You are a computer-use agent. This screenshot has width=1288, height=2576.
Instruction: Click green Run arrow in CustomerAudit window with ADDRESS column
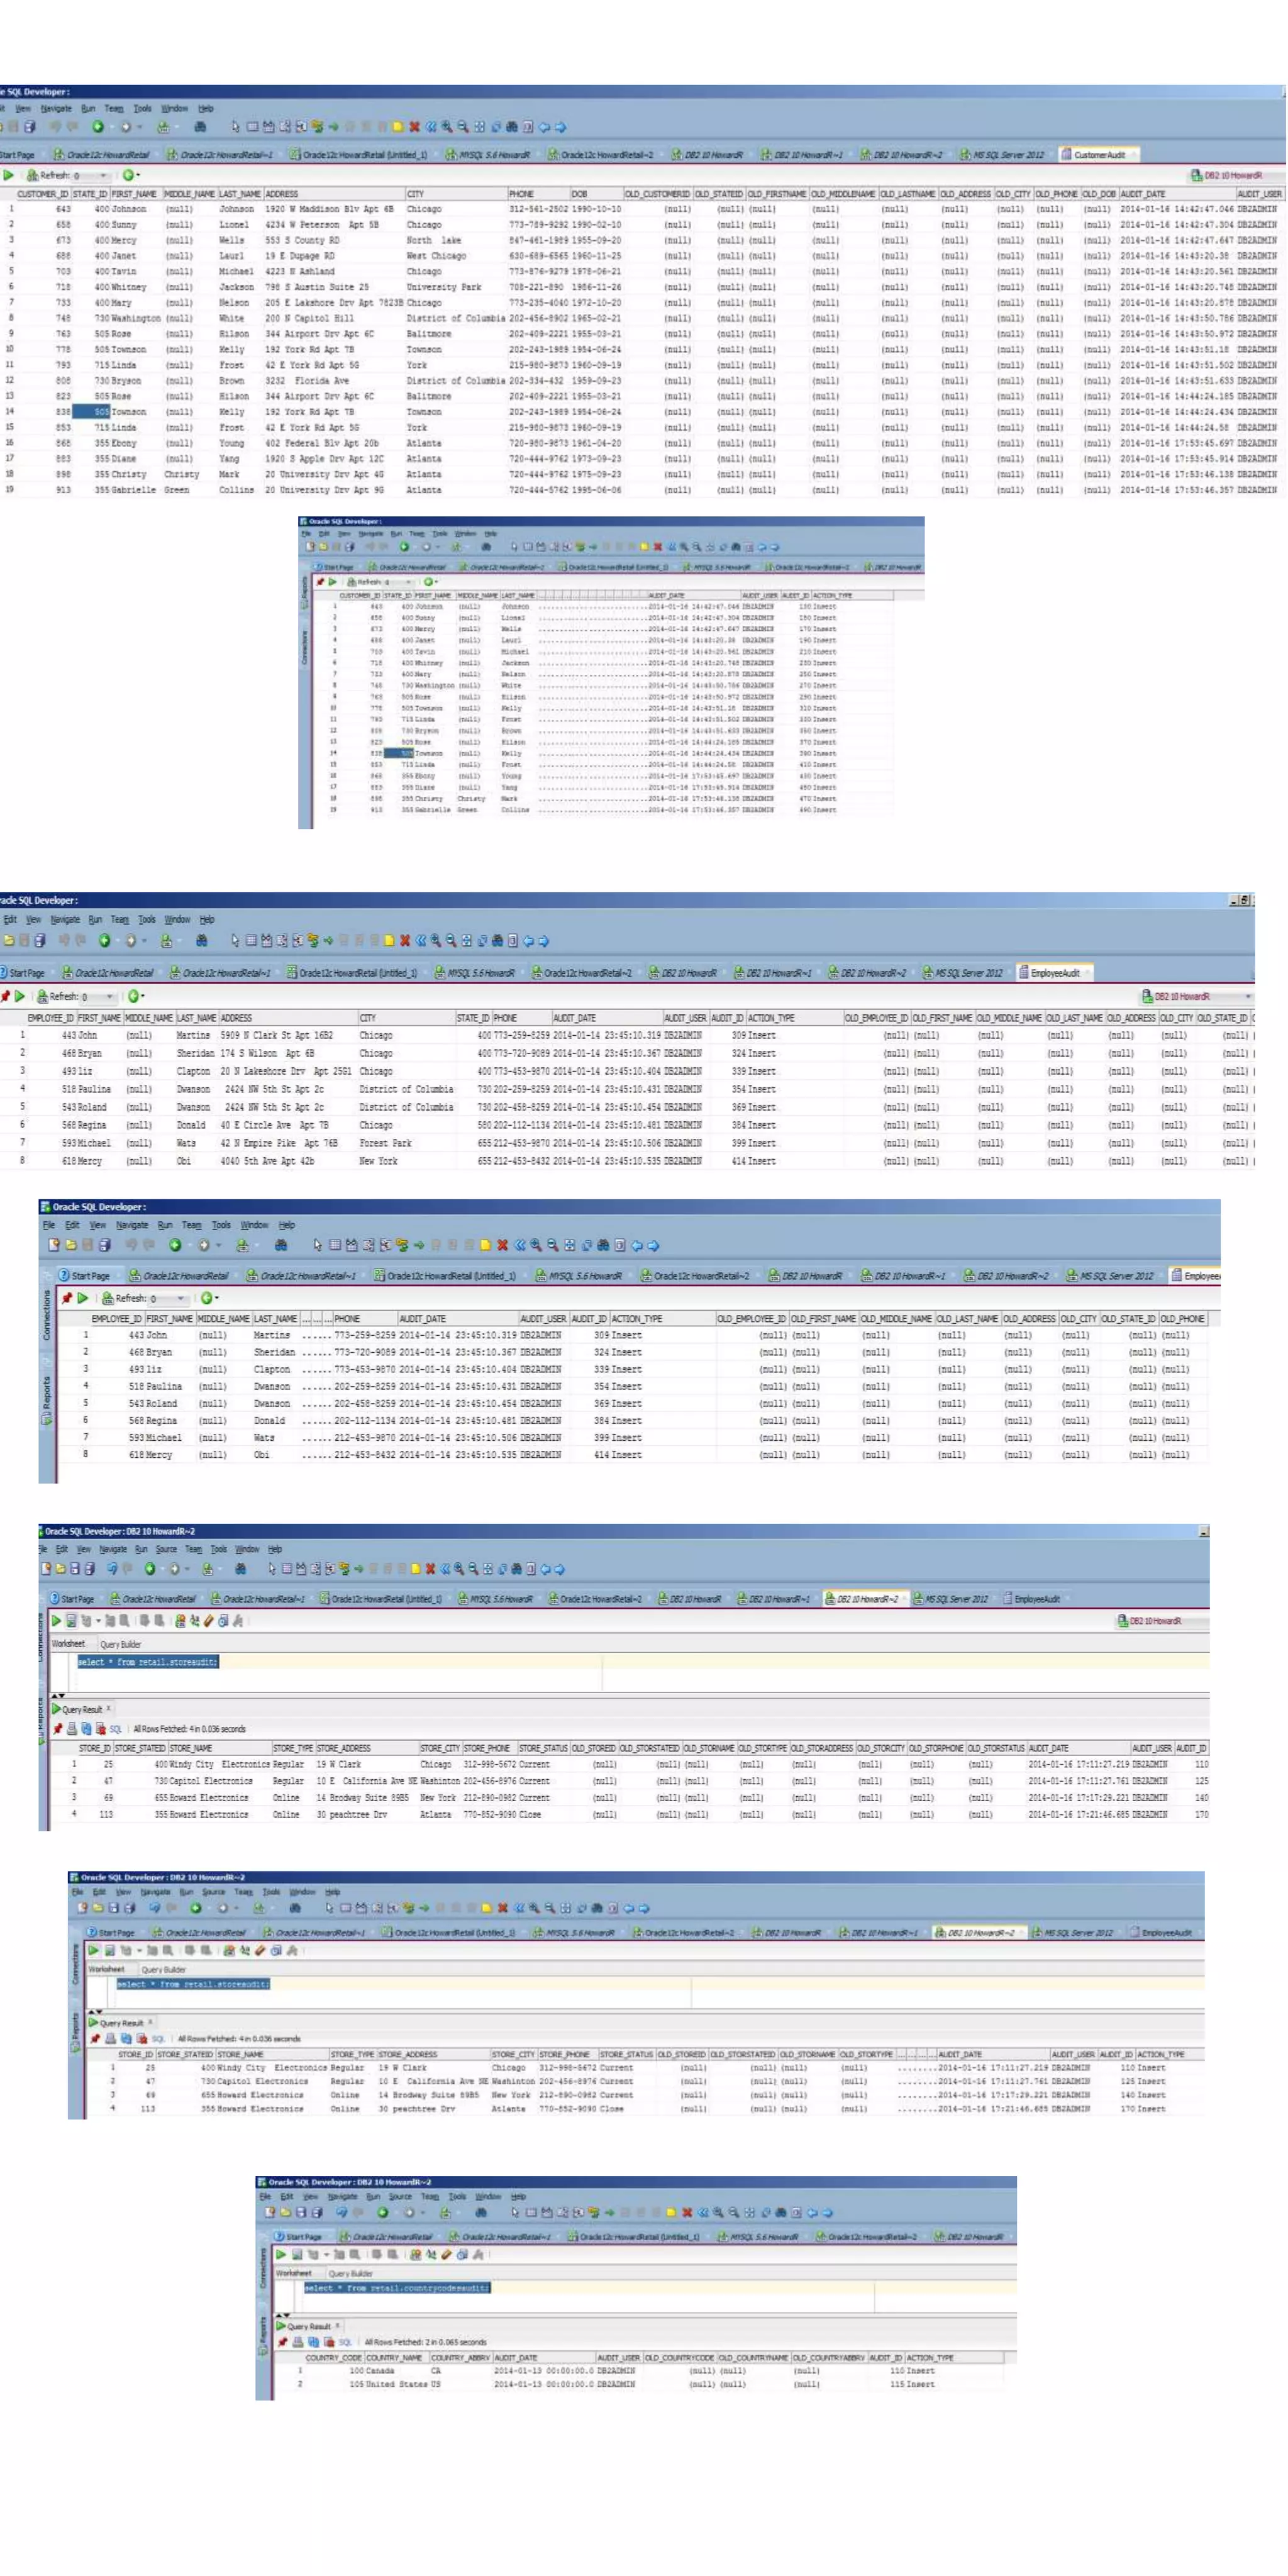[x=7, y=175]
